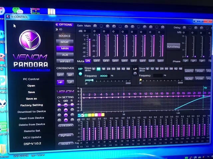213x159 pixels.
Task: Click the AutoDelay button
Action: 173,47
